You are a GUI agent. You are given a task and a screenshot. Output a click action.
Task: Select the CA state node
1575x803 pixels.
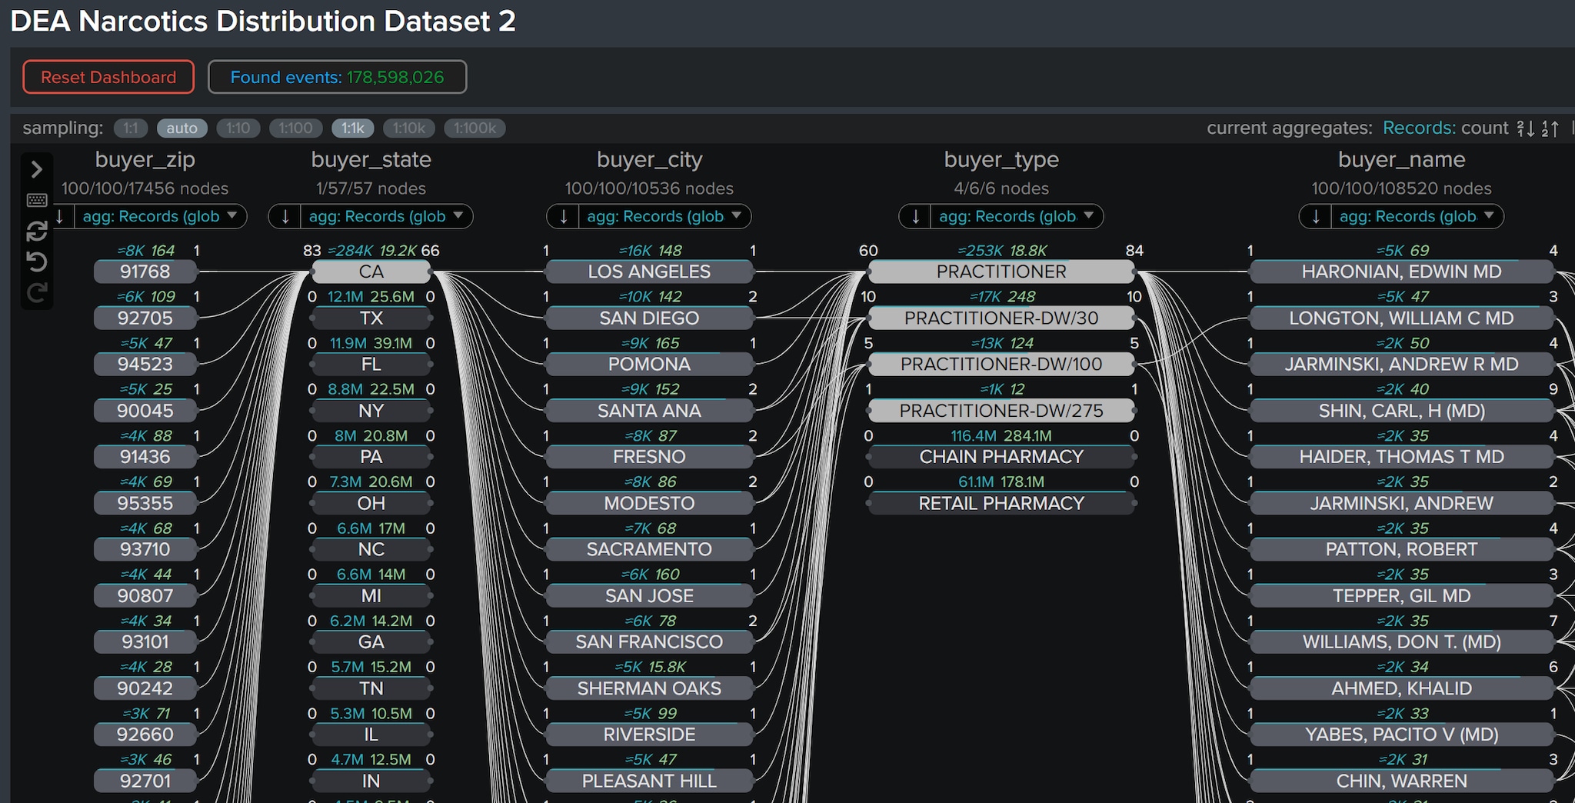point(371,272)
